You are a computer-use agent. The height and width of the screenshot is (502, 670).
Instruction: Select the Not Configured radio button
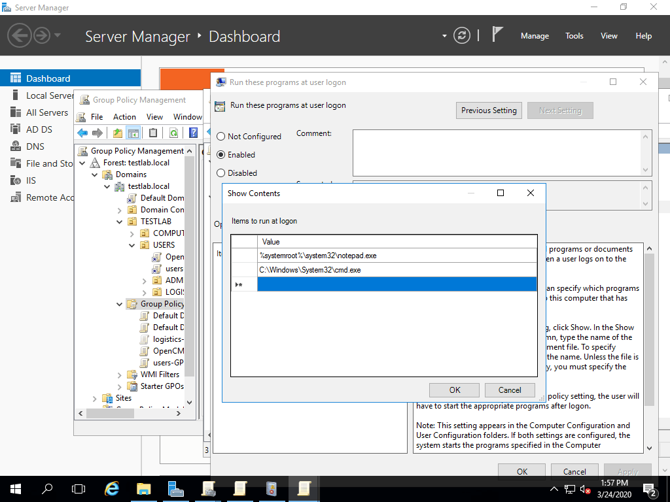point(220,137)
